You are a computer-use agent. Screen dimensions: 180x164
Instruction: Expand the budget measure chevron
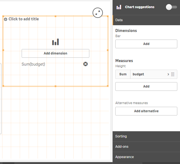coord(168,74)
